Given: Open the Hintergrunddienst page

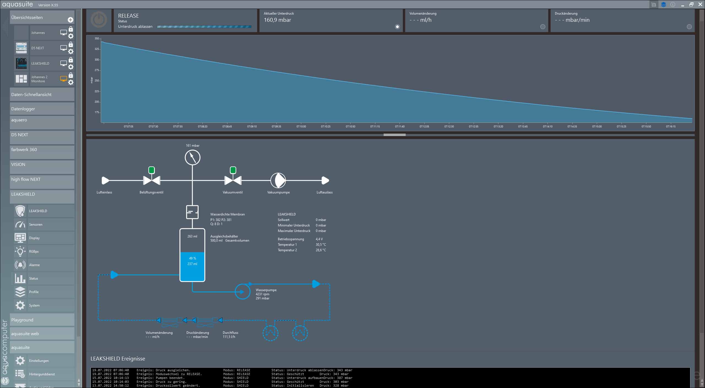Looking at the screenshot, I should point(44,374).
